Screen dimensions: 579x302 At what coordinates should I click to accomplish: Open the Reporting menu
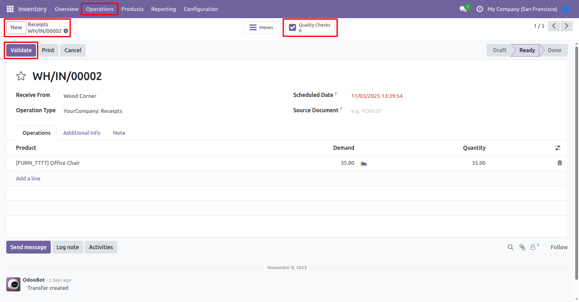pos(164,9)
